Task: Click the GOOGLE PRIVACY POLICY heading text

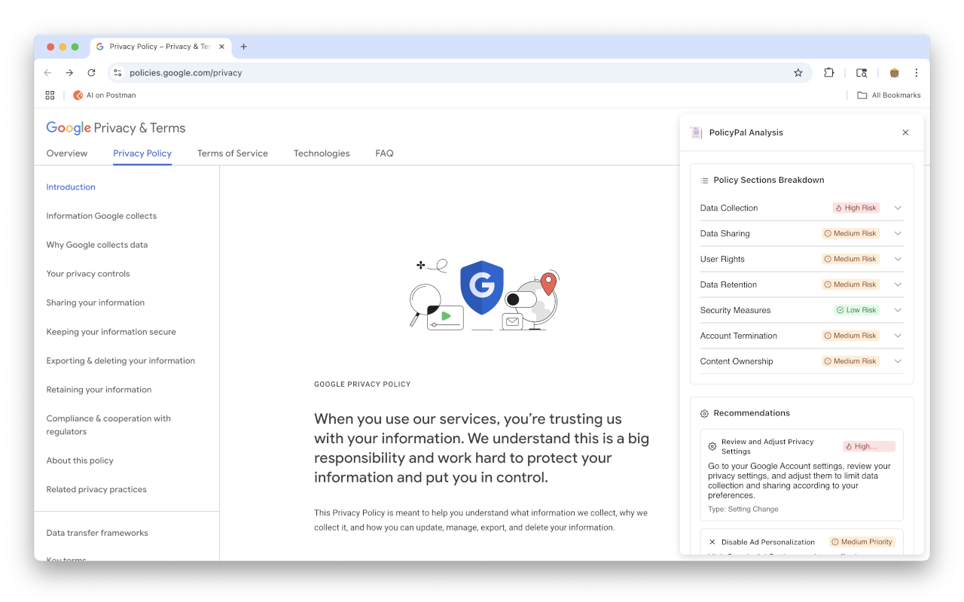Action: click(x=362, y=385)
